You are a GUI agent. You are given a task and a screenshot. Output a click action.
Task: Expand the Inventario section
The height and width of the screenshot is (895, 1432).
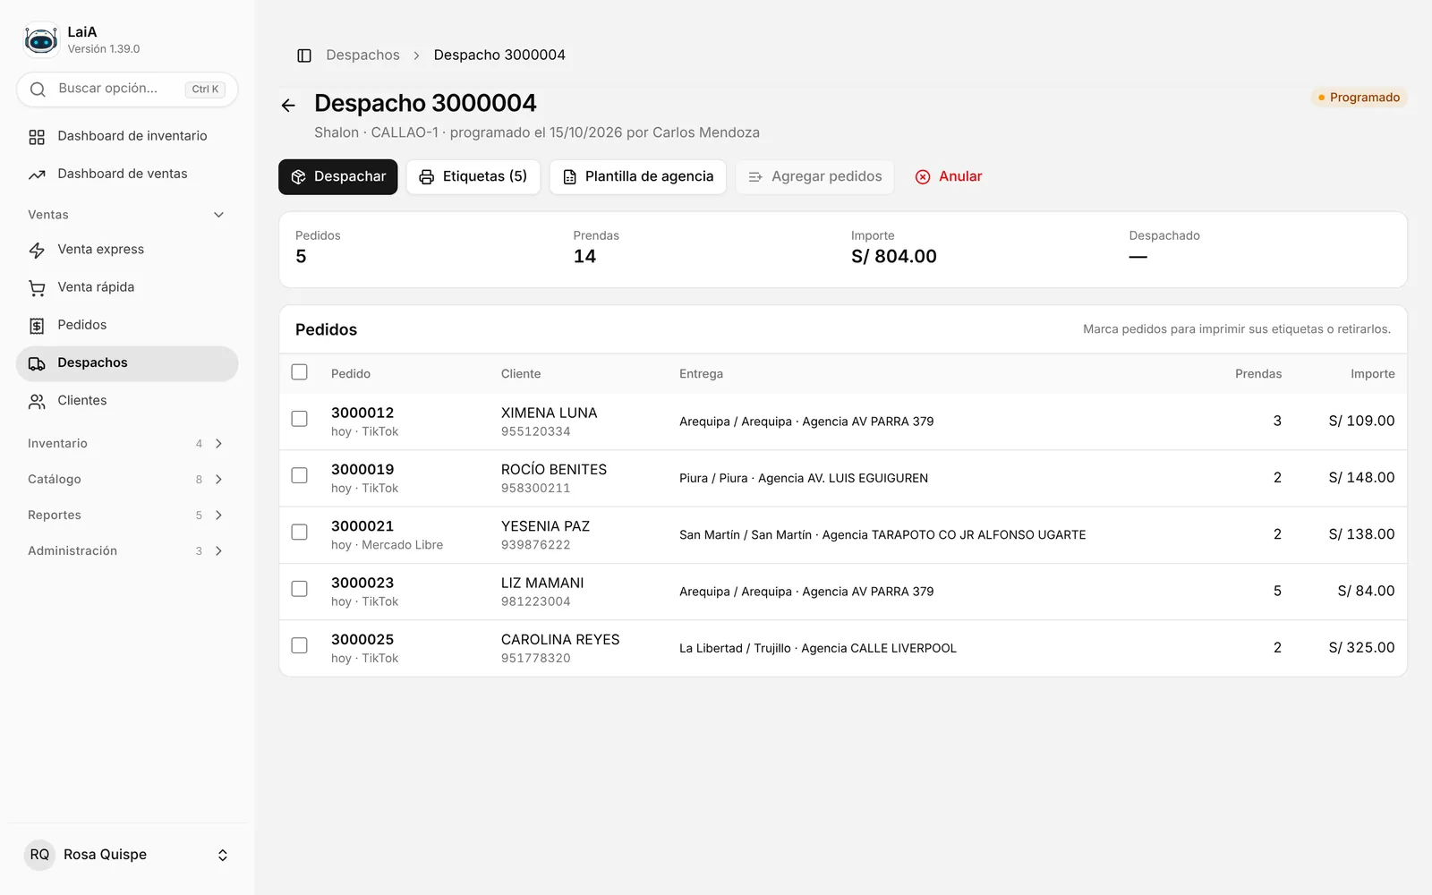click(127, 444)
